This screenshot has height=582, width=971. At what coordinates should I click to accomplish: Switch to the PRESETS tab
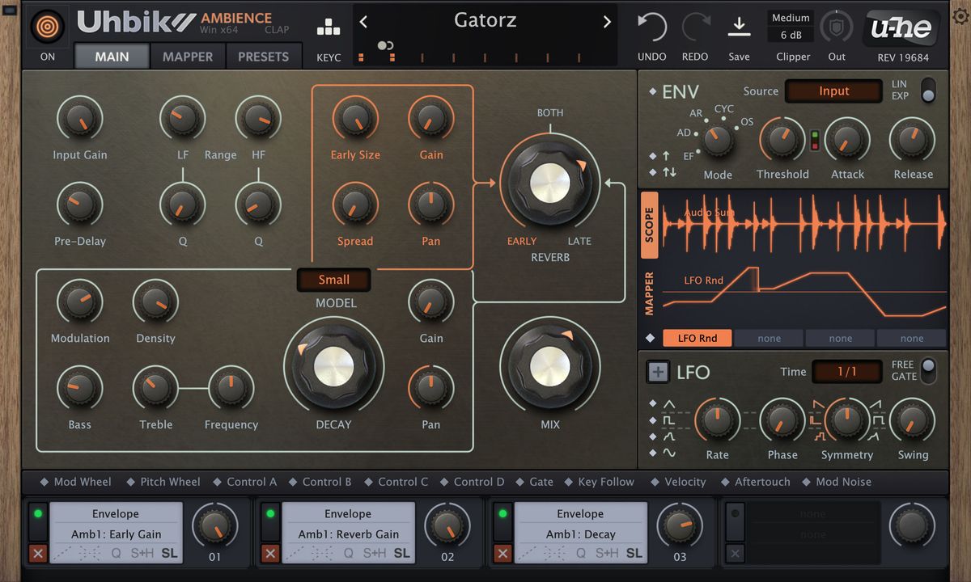[263, 57]
